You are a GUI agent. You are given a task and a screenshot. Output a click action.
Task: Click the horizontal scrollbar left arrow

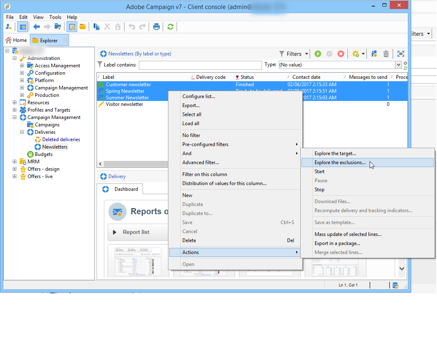(x=100, y=164)
